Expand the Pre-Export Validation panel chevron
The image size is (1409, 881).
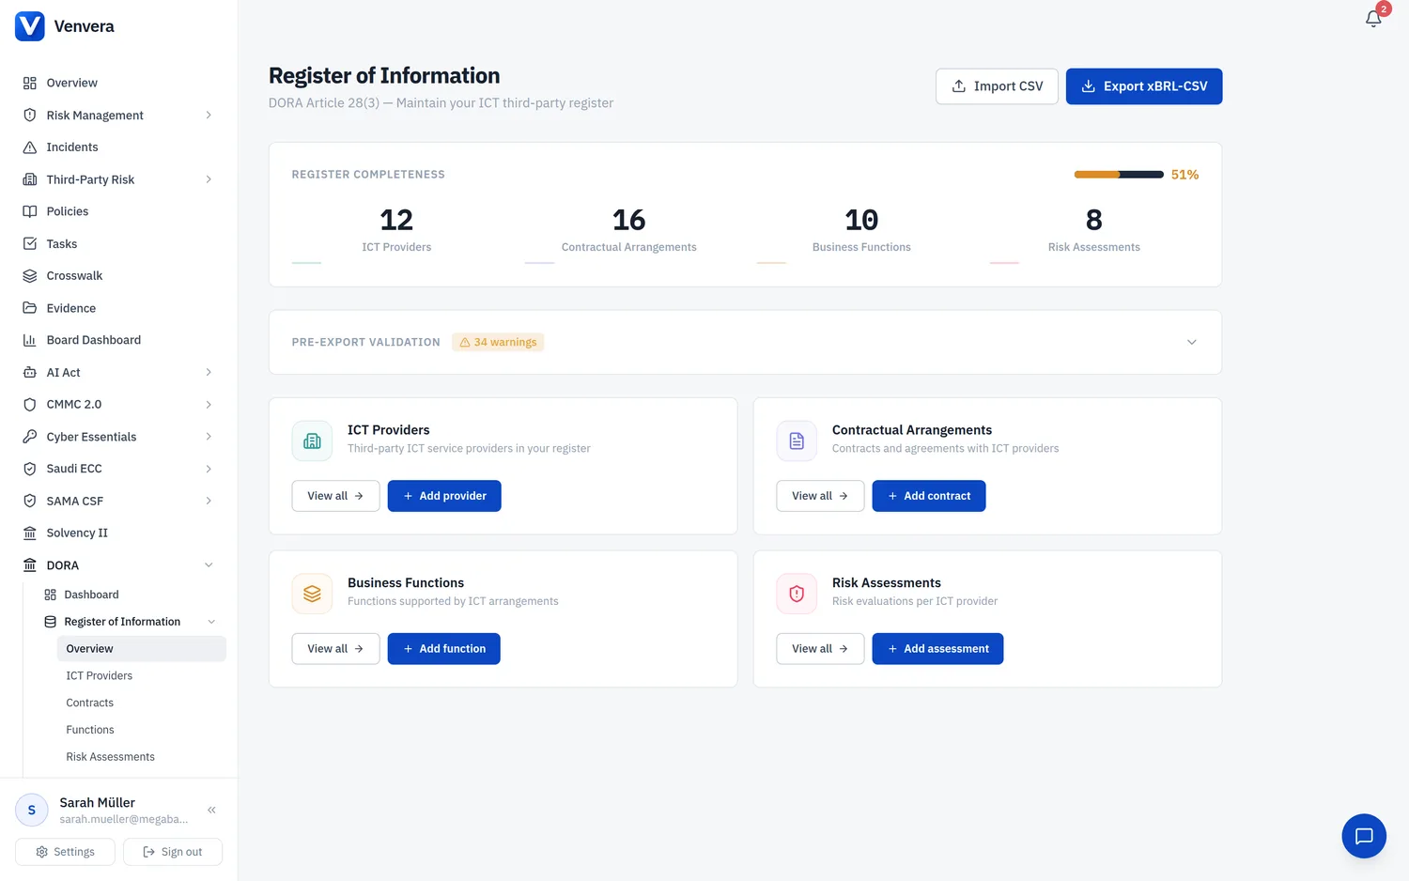[1191, 342]
